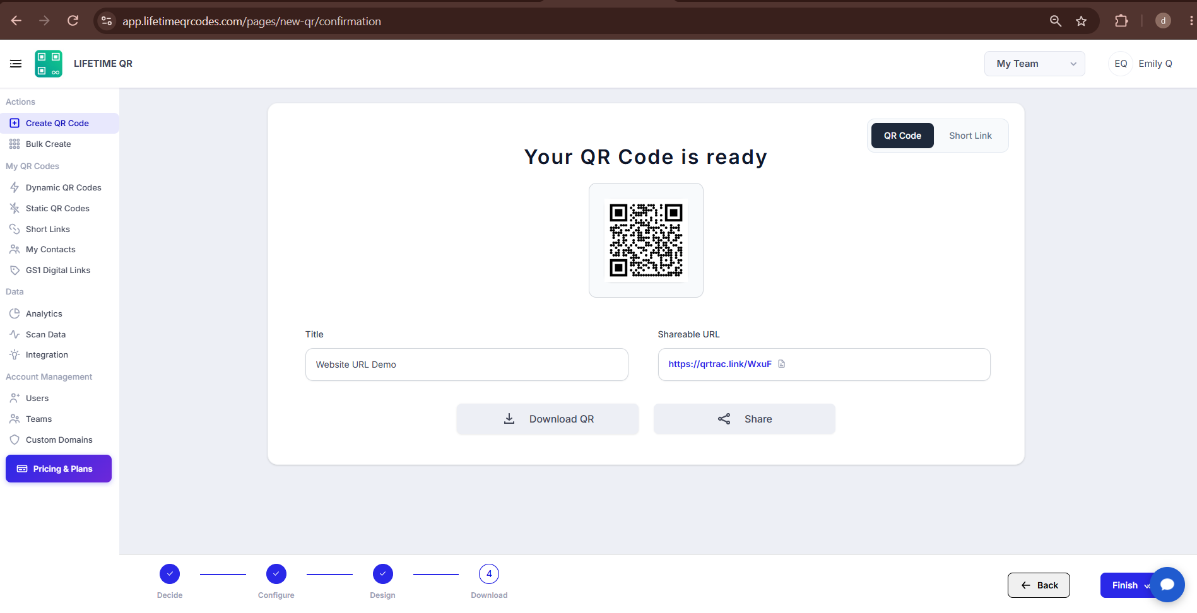
Task: Click the Teams icon in sidebar
Action: pos(15,419)
